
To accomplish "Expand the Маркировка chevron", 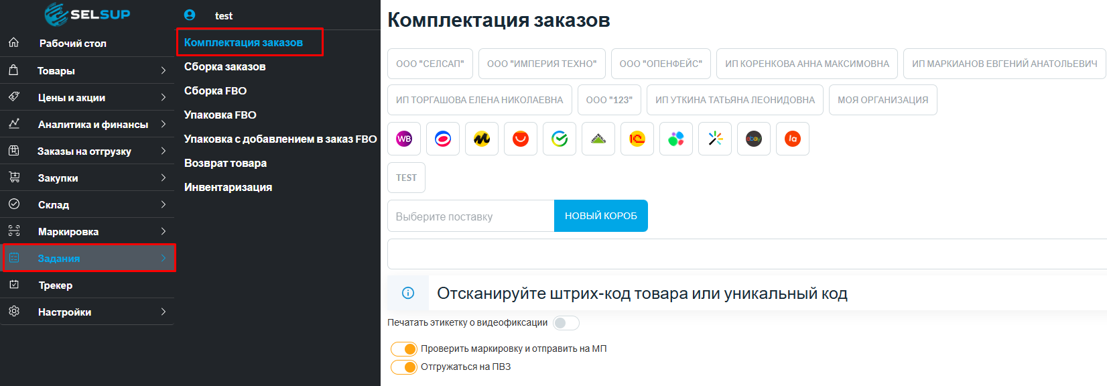I will 163,231.
